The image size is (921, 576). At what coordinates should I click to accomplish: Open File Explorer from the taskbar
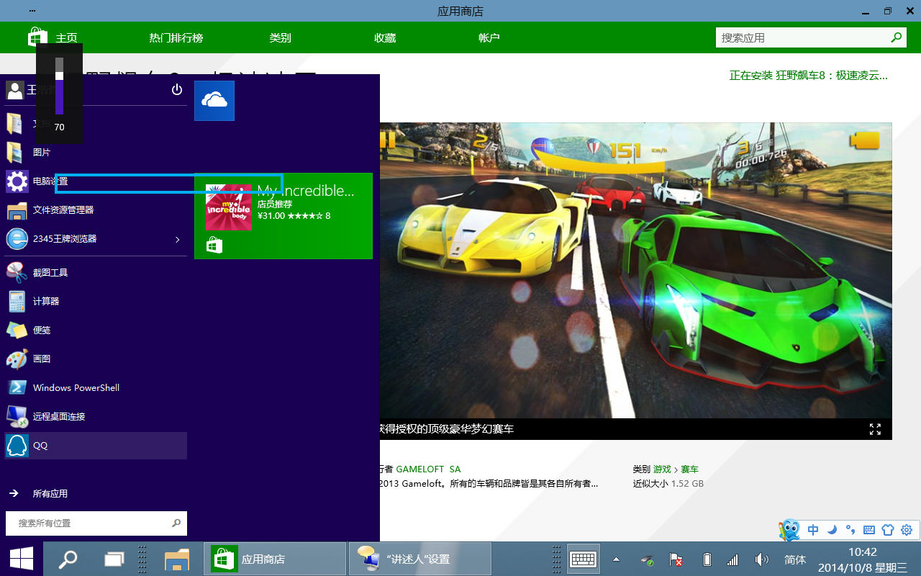coord(176,559)
